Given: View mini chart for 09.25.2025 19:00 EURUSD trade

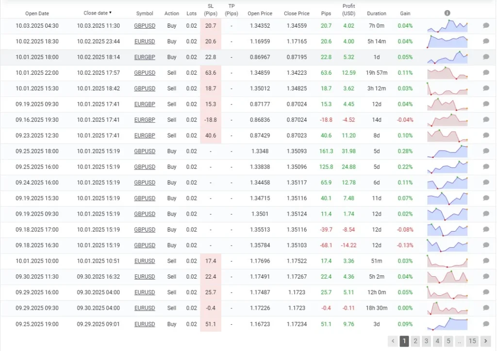Looking at the screenshot, I should click(447, 324).
